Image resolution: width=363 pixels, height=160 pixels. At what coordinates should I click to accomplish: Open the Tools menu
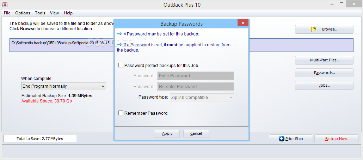40,13
